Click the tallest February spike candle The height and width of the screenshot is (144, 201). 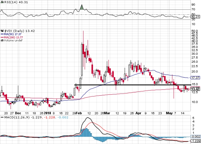(83, 49)
